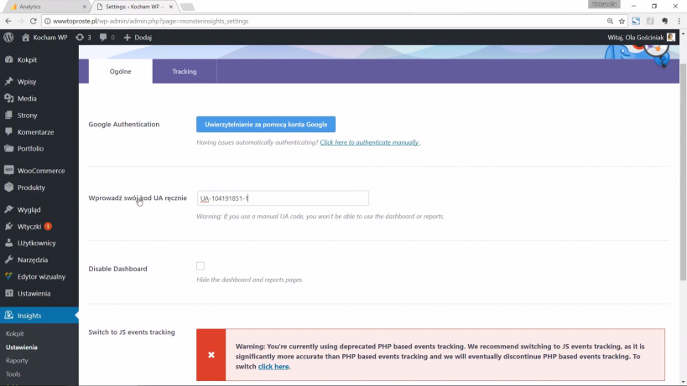687x386 pixels.
Task: Open Edytor wizualny in the sidebar
Action: click(39, 276)
